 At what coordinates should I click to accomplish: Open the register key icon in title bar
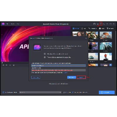click(101, 24)
